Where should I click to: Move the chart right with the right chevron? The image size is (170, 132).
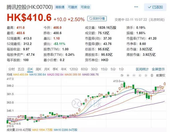[146, 75]
